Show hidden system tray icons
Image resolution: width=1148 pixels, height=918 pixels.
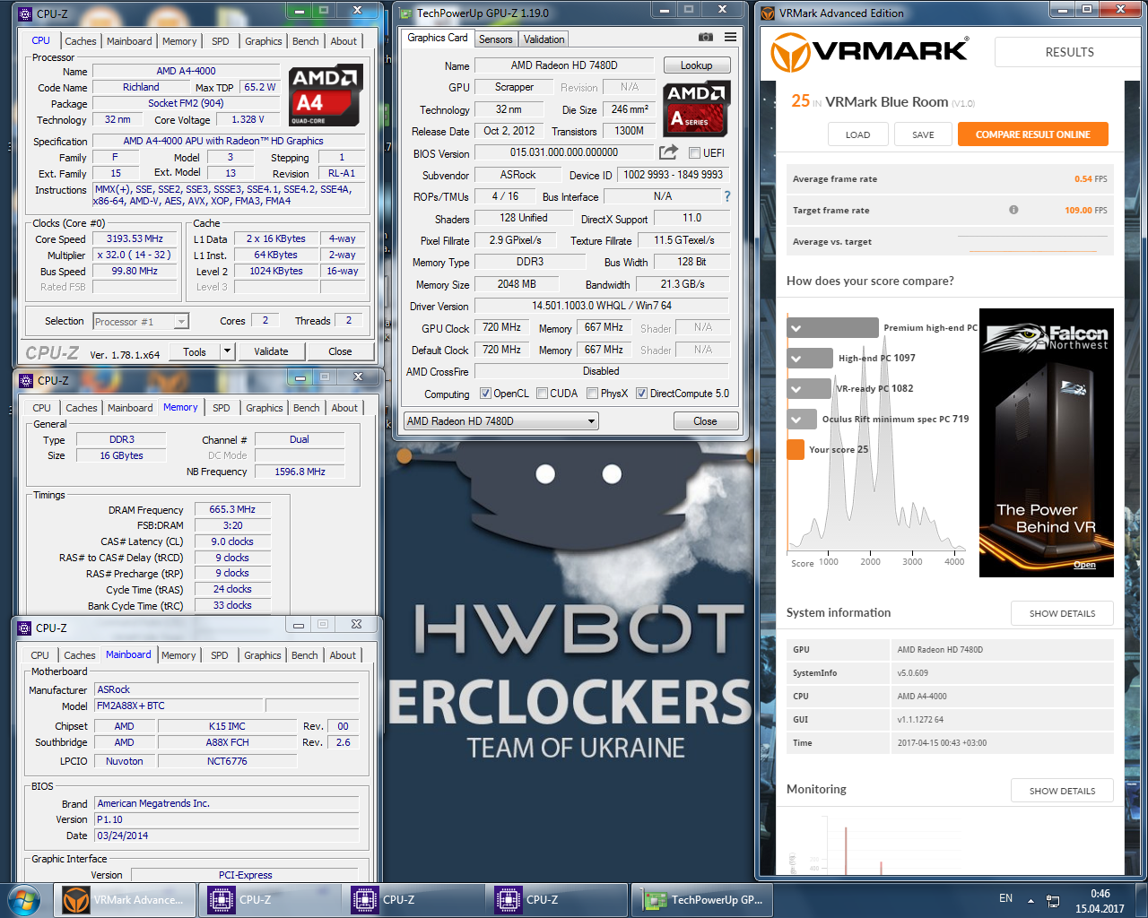pyautogui.click(x=1031, y=900)
